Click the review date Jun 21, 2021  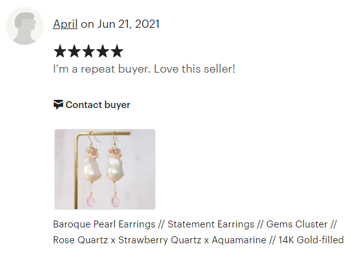click(128, 24)
